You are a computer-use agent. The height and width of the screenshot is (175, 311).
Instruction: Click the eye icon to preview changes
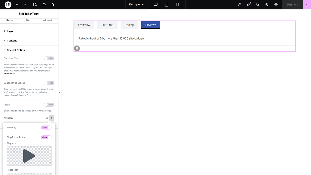pos(276,5)
